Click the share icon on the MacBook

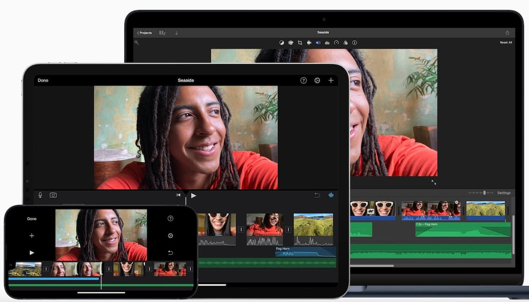pyautogui.click(x=507, y=33)
